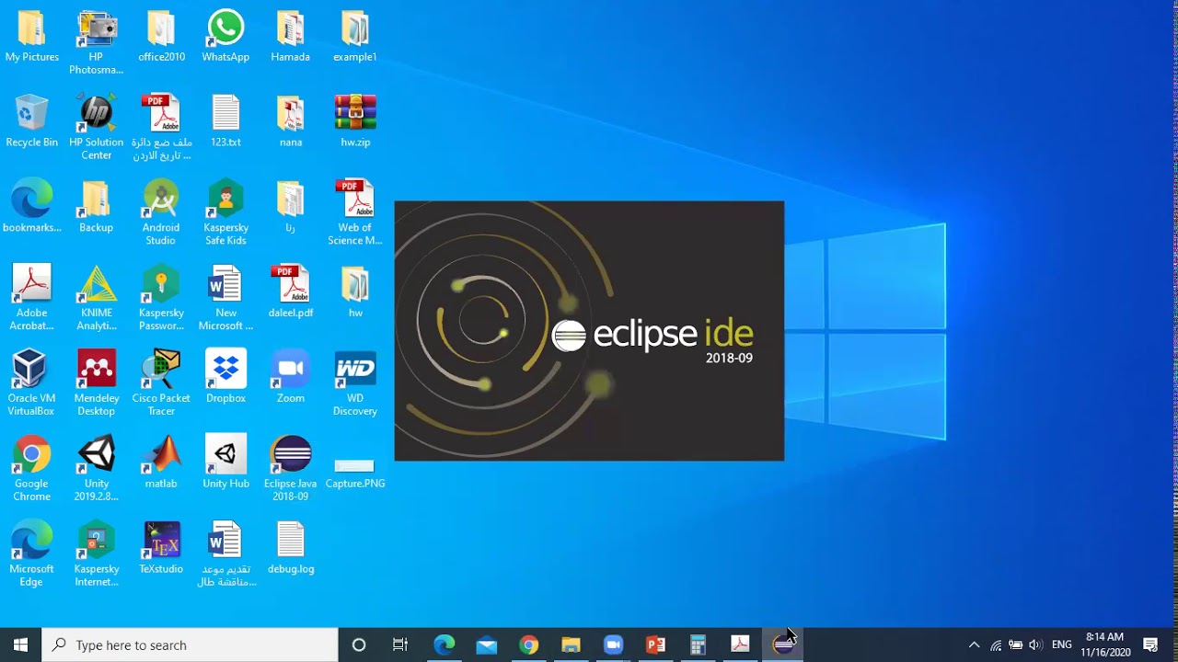
Task: Open PowerPoint from the taskbar
Action: (656, 645)
